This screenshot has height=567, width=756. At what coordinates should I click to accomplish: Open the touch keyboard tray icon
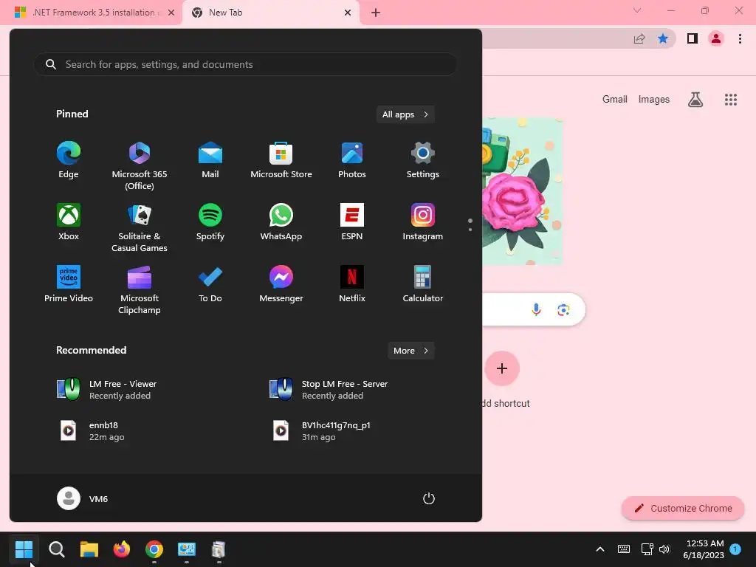tap(623, 549)
